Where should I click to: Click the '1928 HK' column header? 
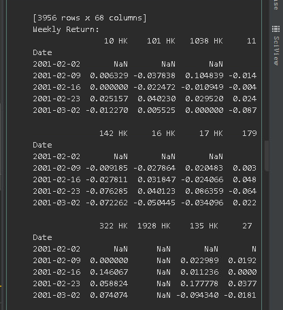click(154, 226)
